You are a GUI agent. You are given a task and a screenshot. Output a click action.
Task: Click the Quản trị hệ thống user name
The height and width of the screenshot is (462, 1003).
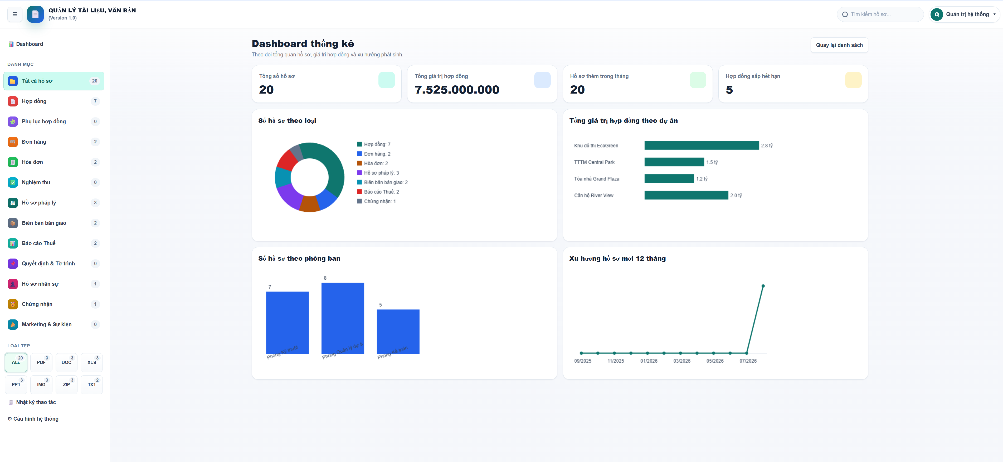(967, 14)
